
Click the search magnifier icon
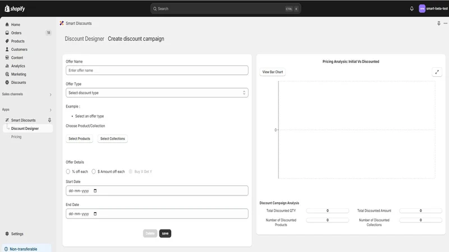tap(155, 9)
